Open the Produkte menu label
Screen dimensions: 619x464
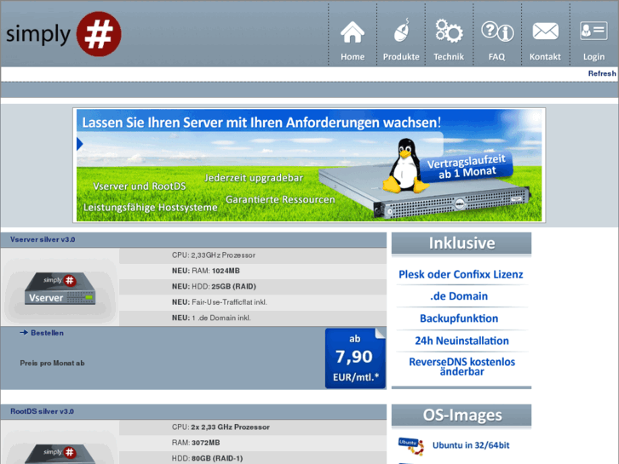click(401, 57)
